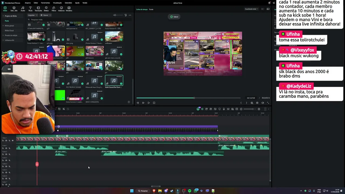Take a snapshot of the preview

(x=257, y=103)
